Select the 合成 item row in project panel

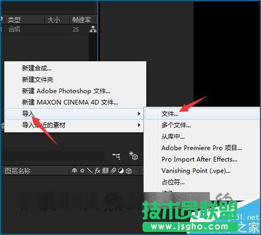(x=49, y=29)
